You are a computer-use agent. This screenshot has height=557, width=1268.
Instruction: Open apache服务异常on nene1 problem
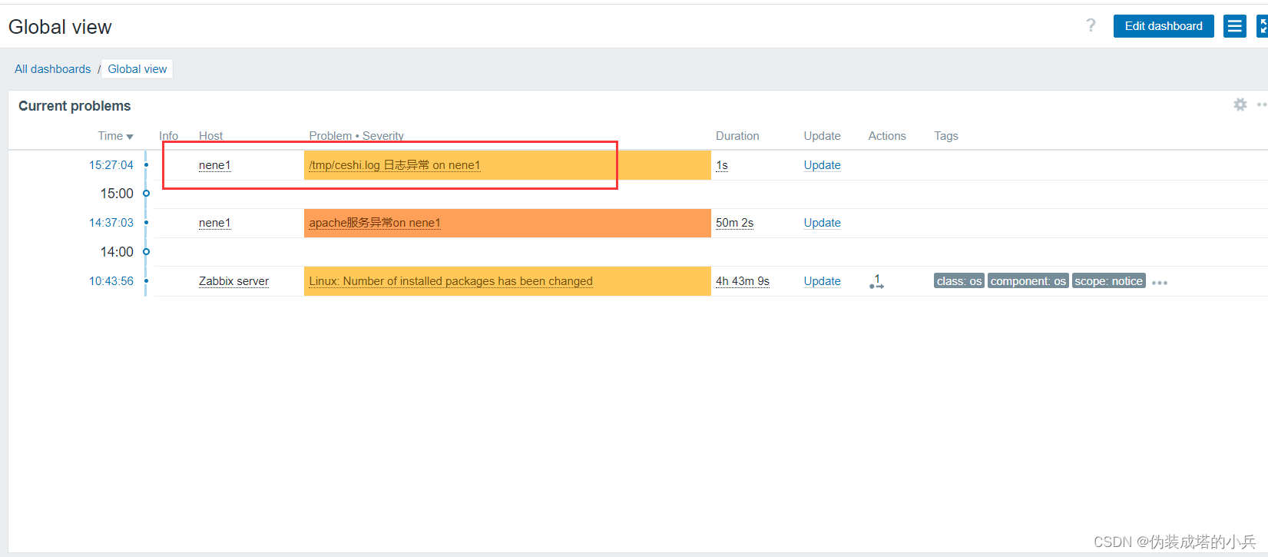[x=375, y=223]
